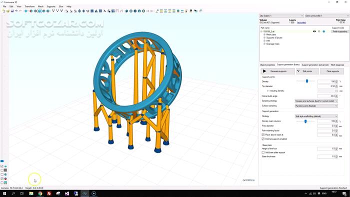Screen dimensions: 350x197
Task: Click the Redo arrow icon
Action: pyautogui.click(x=20, y=10)
